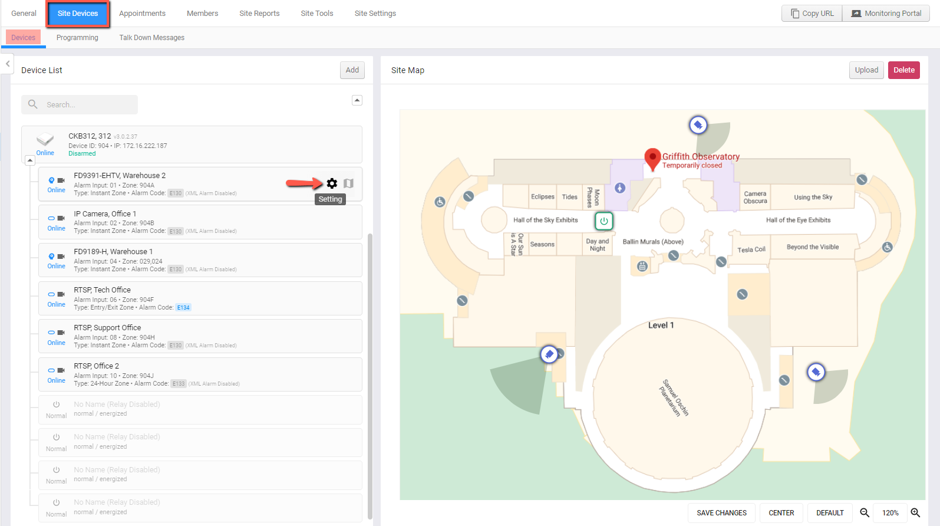Click the Device List heading
940x526 pixels.
(42, 70)
